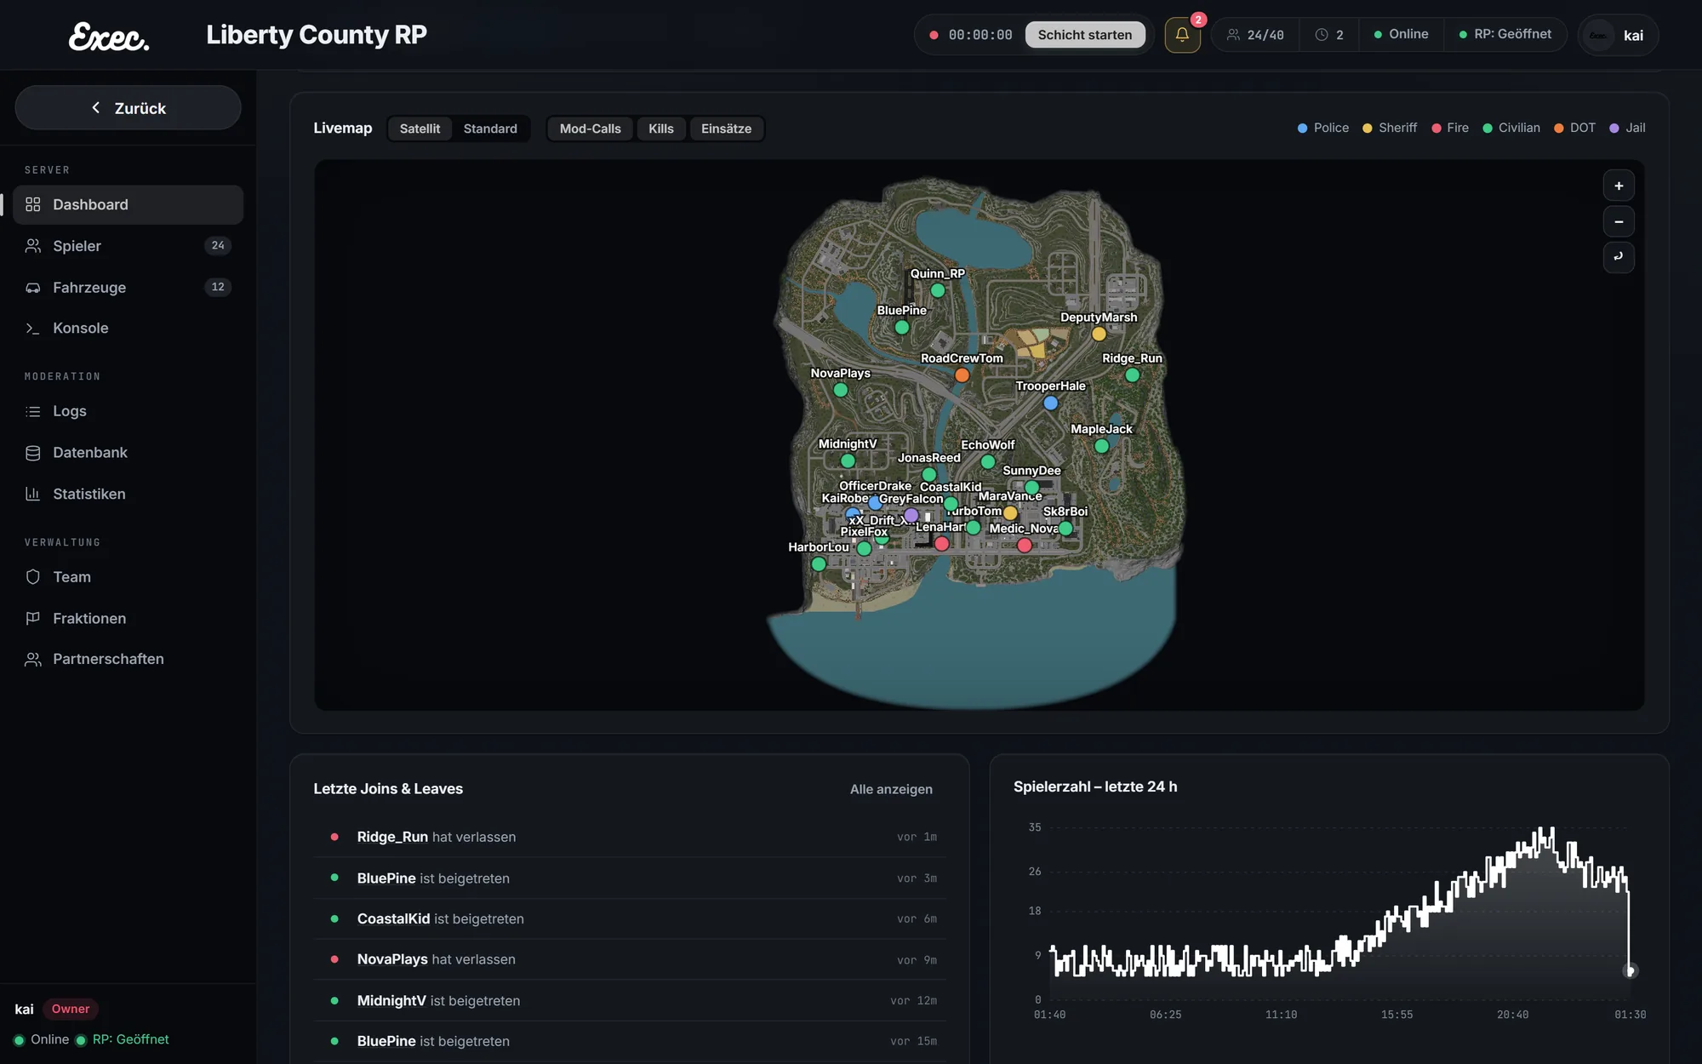Click the queue clock indicator showing 2
The image size is (1702, 1064).
click(x=1329, y=35)
